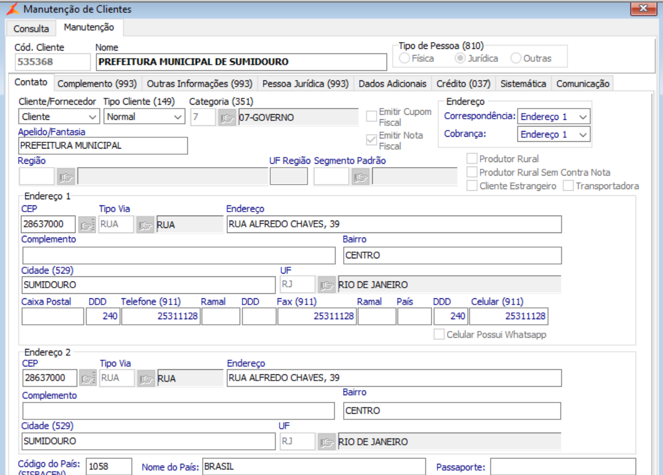
Task: Click the Caixa Postal input field
Action: [53, 316]
